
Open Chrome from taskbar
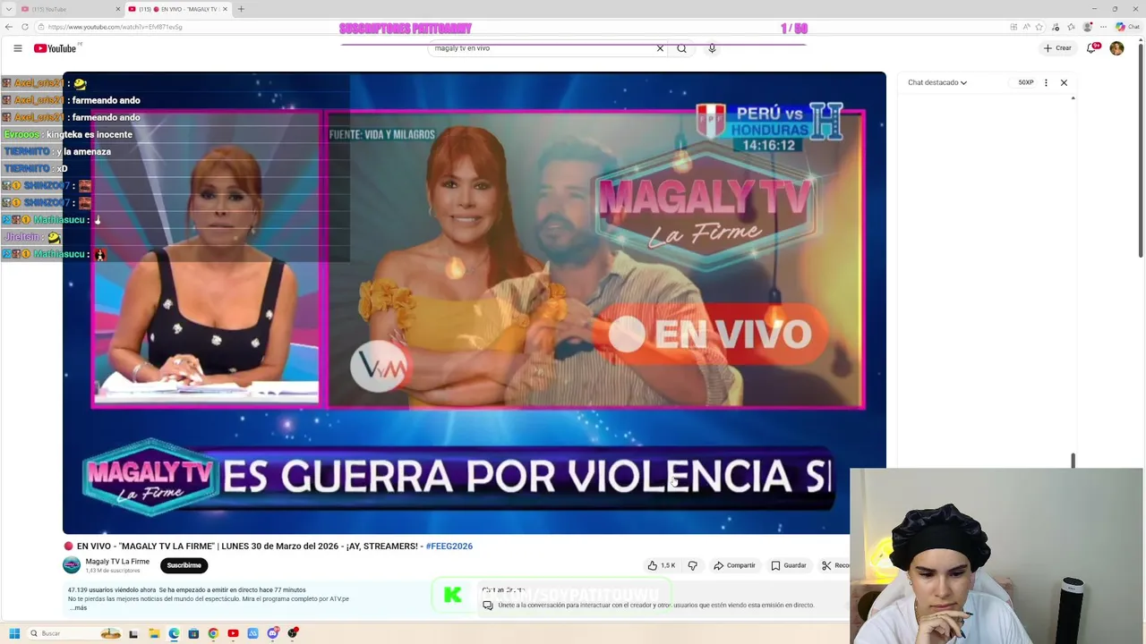(213, 633)
